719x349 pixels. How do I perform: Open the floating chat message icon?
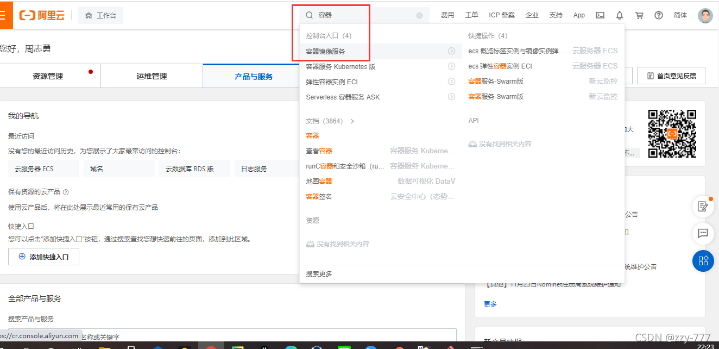(x=703, y=234)
